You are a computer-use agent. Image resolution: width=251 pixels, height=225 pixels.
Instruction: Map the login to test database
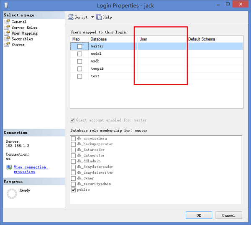coord(79,76)
